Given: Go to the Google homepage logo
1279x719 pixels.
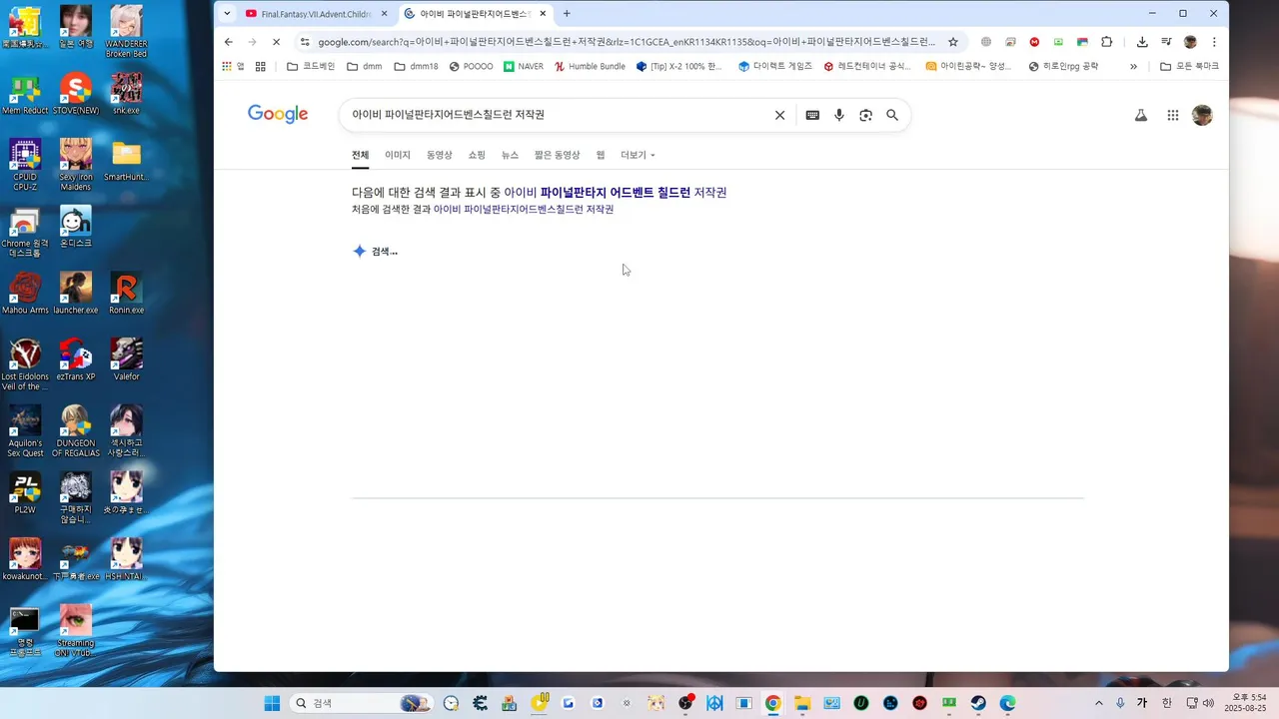Looking at the screenshot, I should point(278,115).
